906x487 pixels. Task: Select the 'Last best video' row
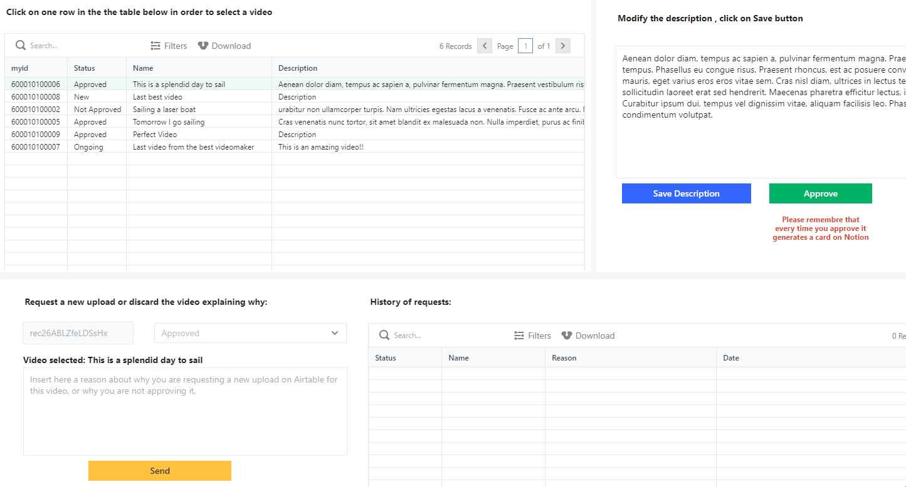click(157, 97)
